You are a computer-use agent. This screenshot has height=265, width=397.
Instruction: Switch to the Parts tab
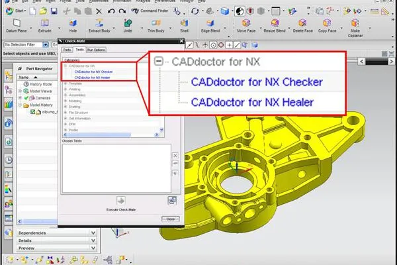[67, 50]
